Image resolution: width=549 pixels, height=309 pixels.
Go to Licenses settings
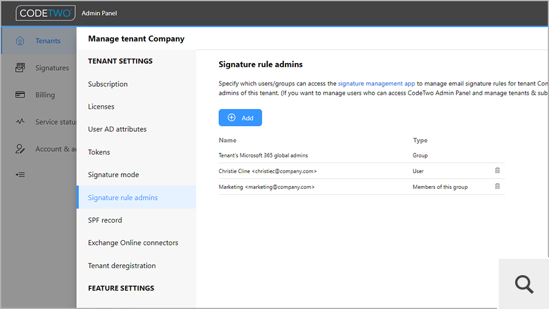tap(101, 107)
